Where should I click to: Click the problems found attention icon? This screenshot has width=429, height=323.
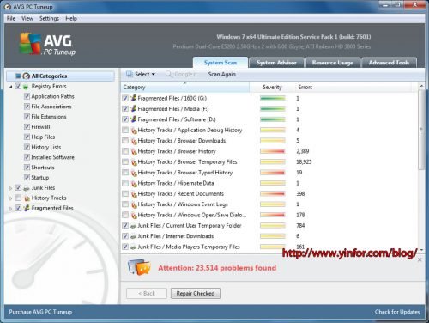click(139, 267)
